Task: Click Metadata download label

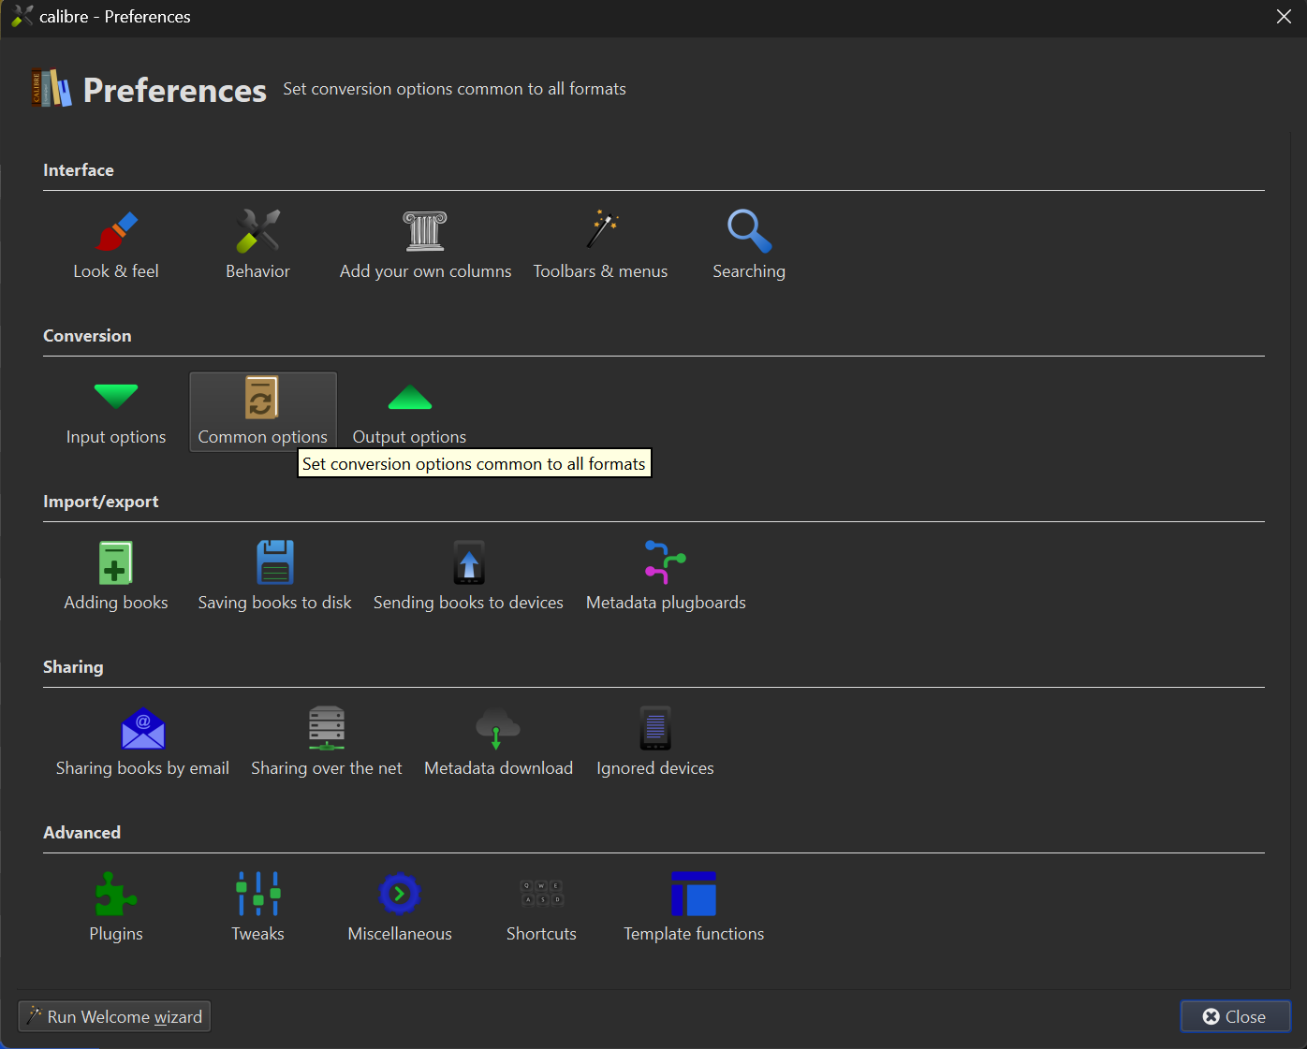Action: 498,768
